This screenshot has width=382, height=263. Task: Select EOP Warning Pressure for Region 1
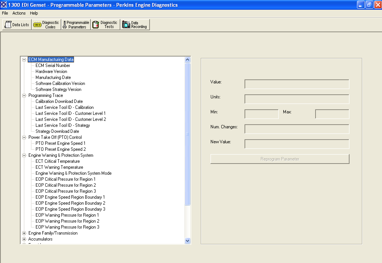67,215
